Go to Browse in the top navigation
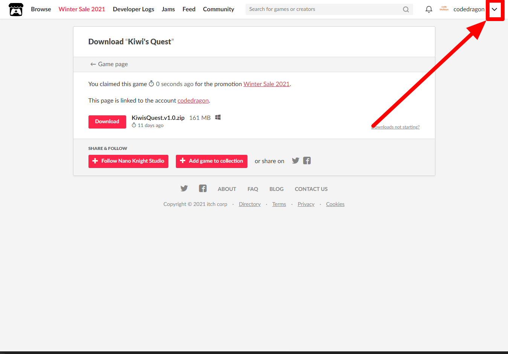The width and height of the screenshot is (508, 354). [x=41, y=9]
